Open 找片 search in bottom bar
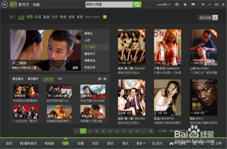Image resolution: width=227 pixels, height=149 pixels. (x=157, y=143)
